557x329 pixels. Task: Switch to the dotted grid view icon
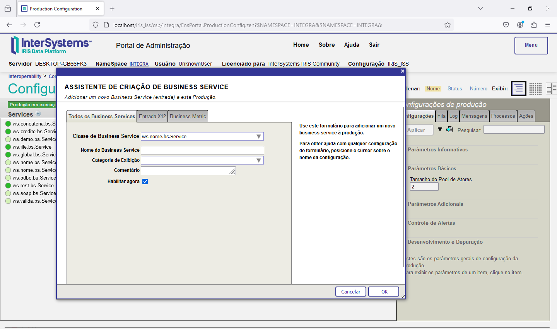point(535,88)
